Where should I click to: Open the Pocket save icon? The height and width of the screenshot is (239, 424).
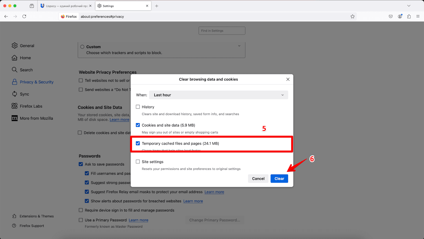391,16
